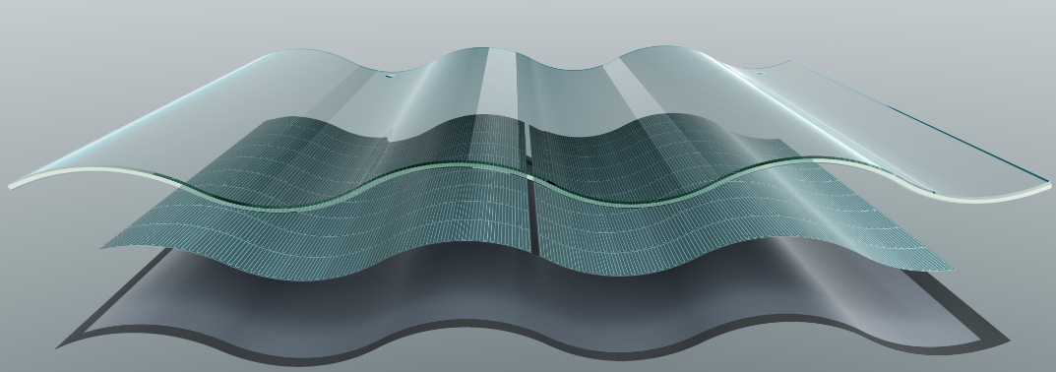The height and width of the screenshot is (372, 1056).
Task: Click the empty gray background above the model
Action: 526,21
